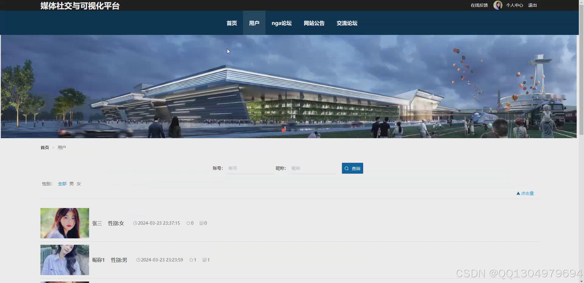This screenshot has width=584, height=283.
Task: Go to 网站公告 tab
Action: [314, 23]
